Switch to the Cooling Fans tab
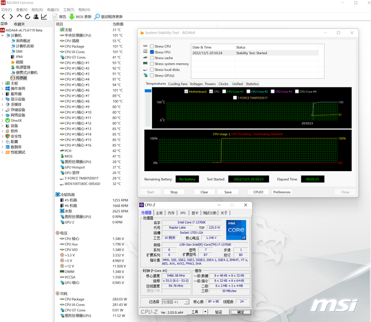This screenshot has width=371, height=322. coord(178,84)
